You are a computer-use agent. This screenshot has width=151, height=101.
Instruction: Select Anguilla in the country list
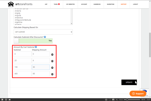(x=18, y=15)
